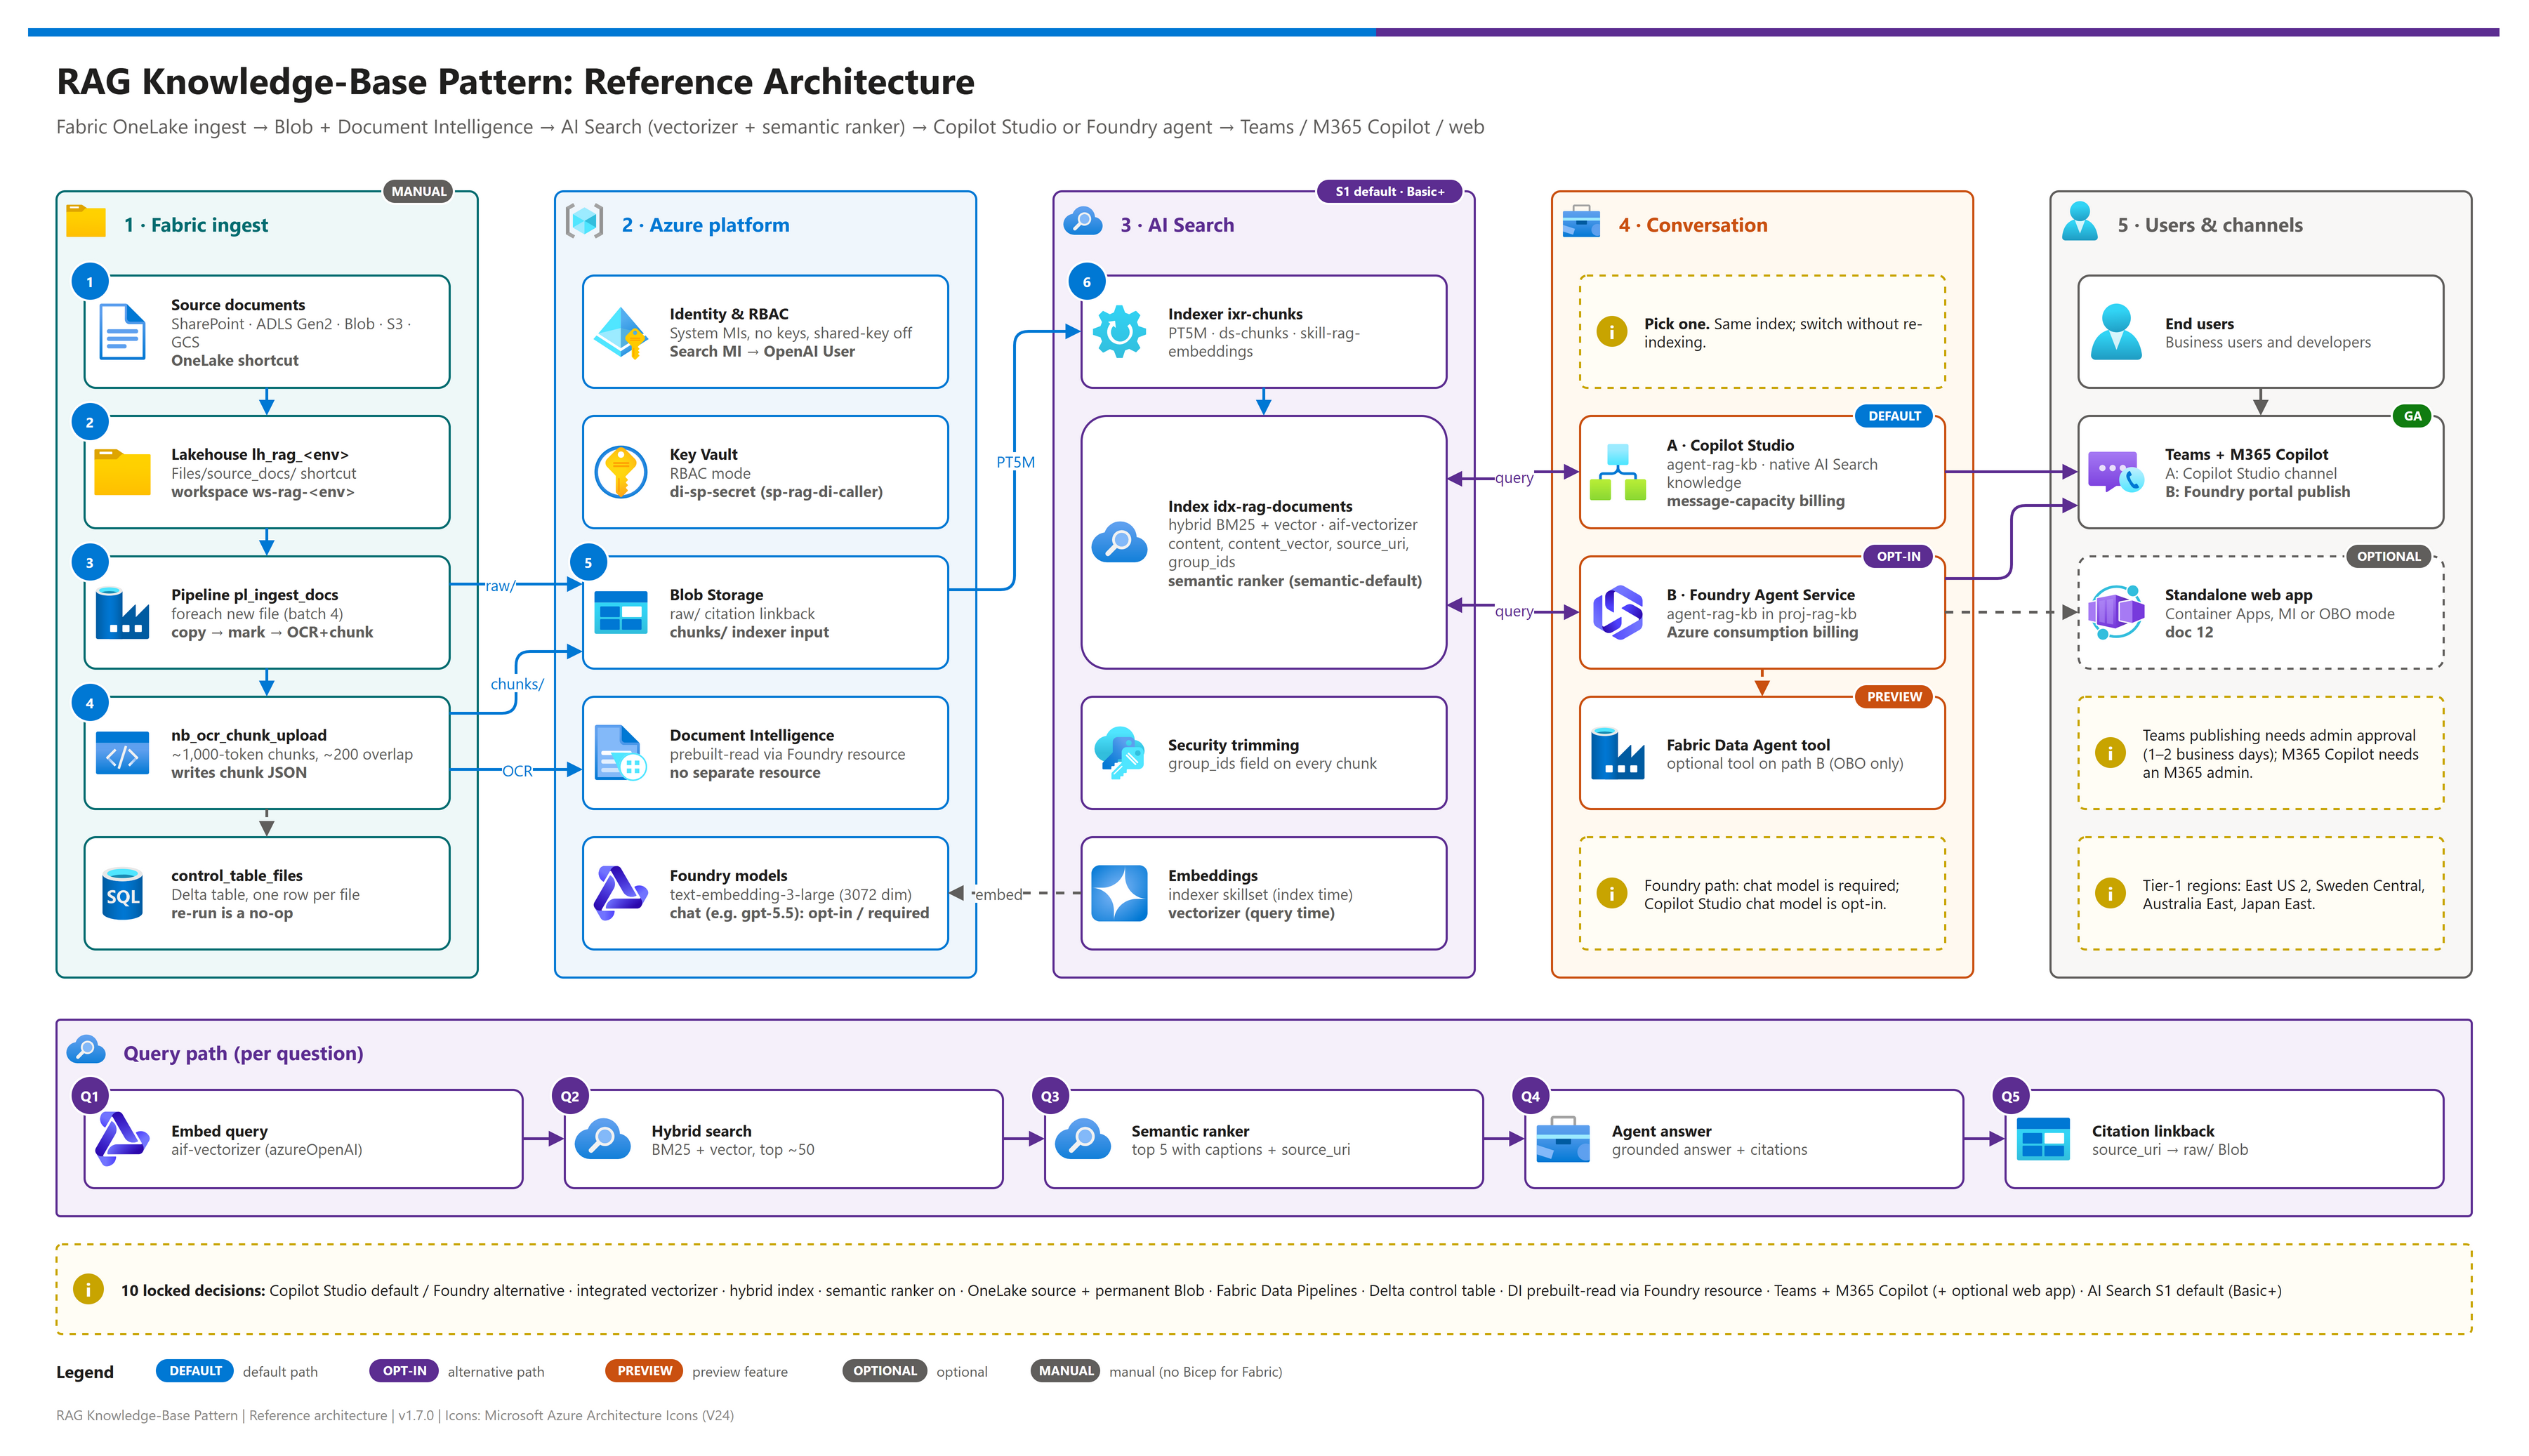Click the 'OCR' arrow label
Image resolution: width=2529 pixels, height=1456 pixels.
517,771
